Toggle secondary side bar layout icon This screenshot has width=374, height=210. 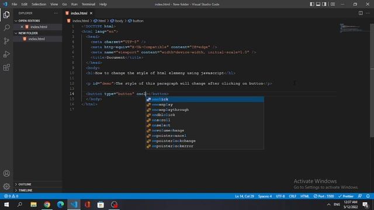[x=324, y=4]
